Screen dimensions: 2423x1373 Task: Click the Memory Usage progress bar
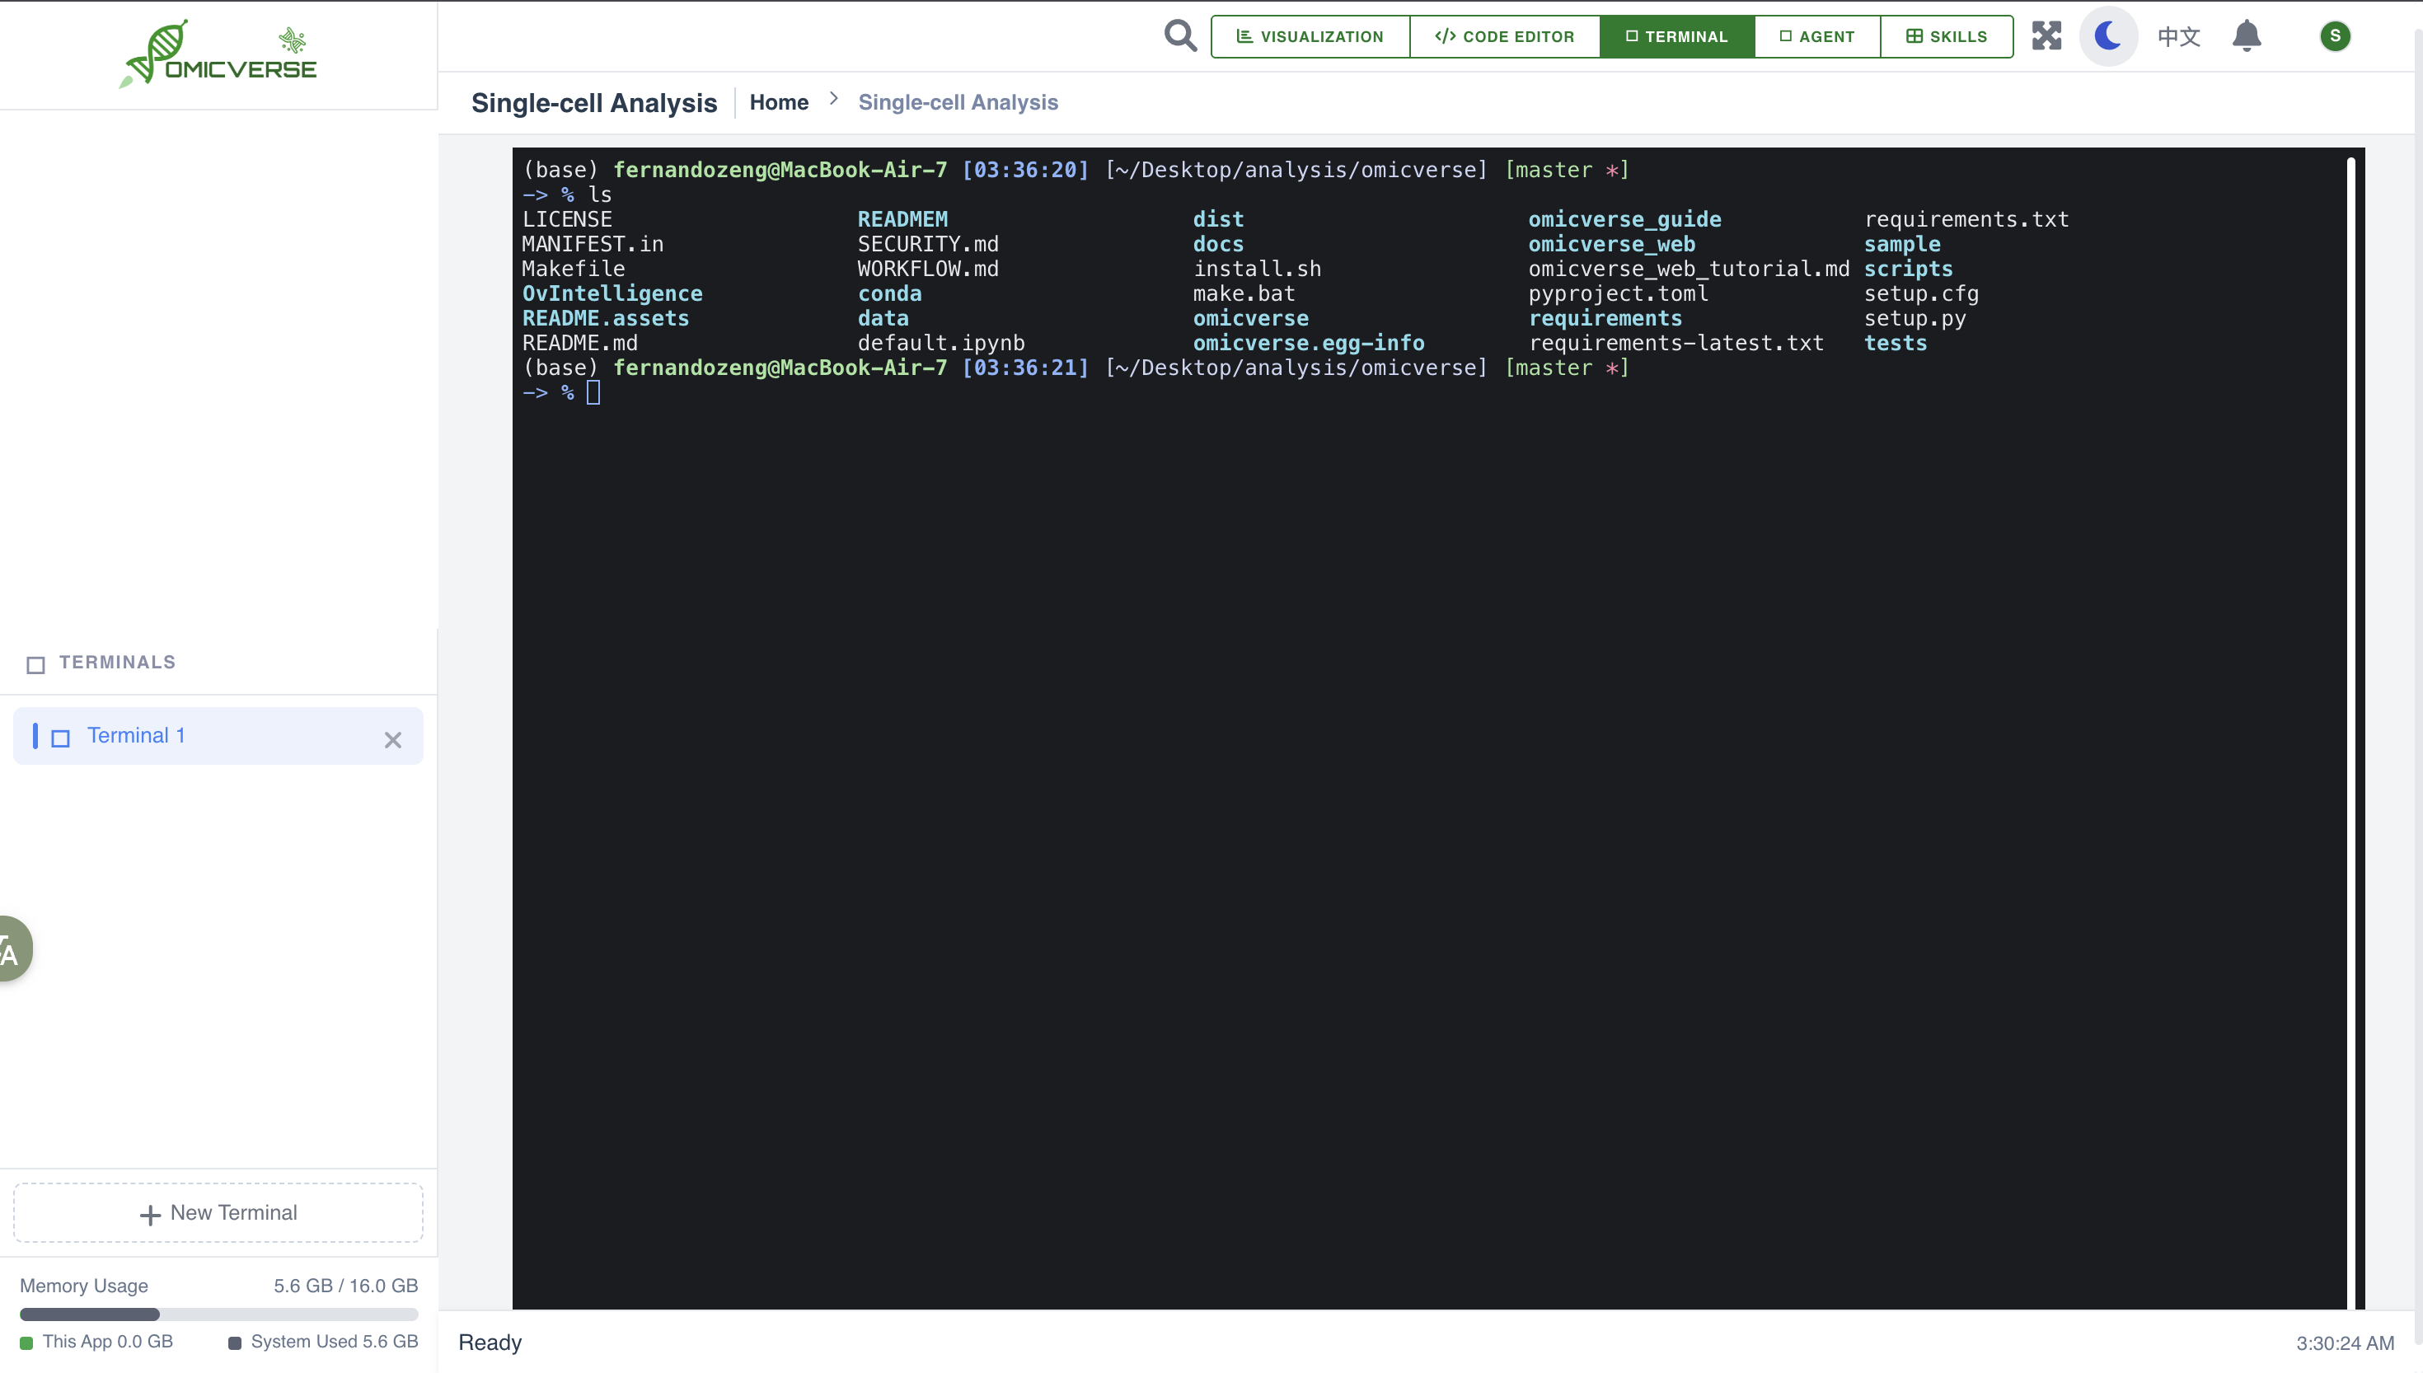(218, 1314)
